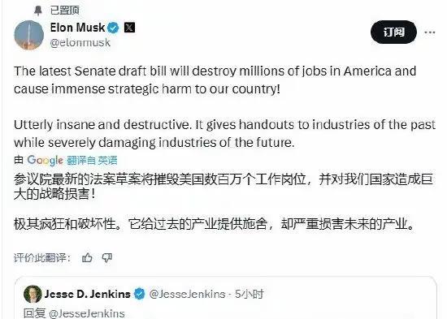Click the Jesse D. Jenkins name

(87, 294)
